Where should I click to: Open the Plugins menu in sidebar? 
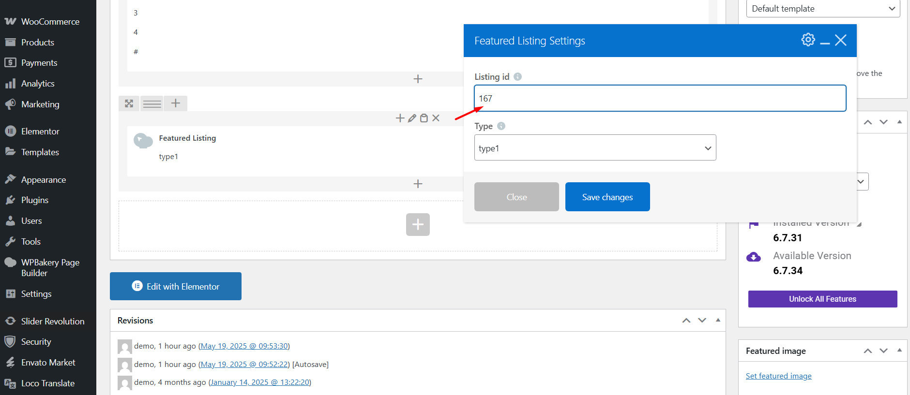(x=35, y=200)
